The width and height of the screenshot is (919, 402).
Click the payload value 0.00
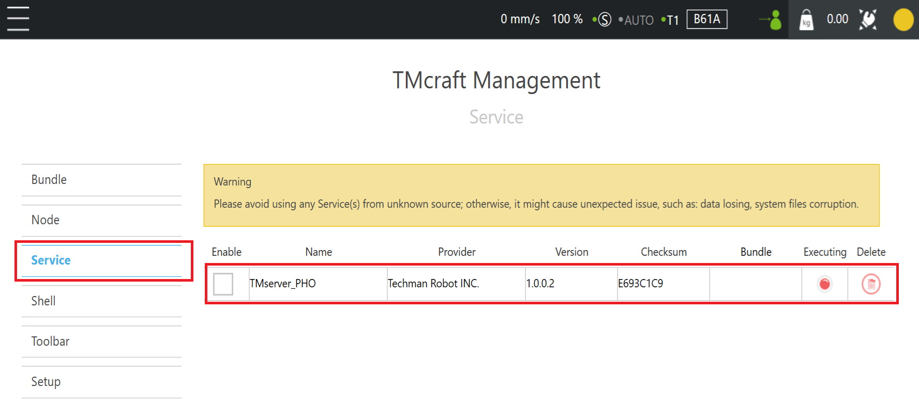(x=837, y=19)
